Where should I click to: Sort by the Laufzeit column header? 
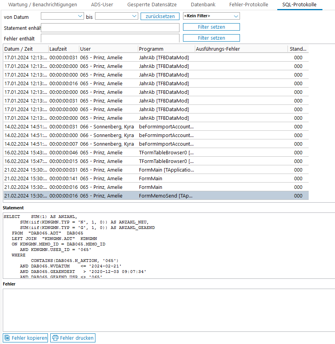(63, 49)
